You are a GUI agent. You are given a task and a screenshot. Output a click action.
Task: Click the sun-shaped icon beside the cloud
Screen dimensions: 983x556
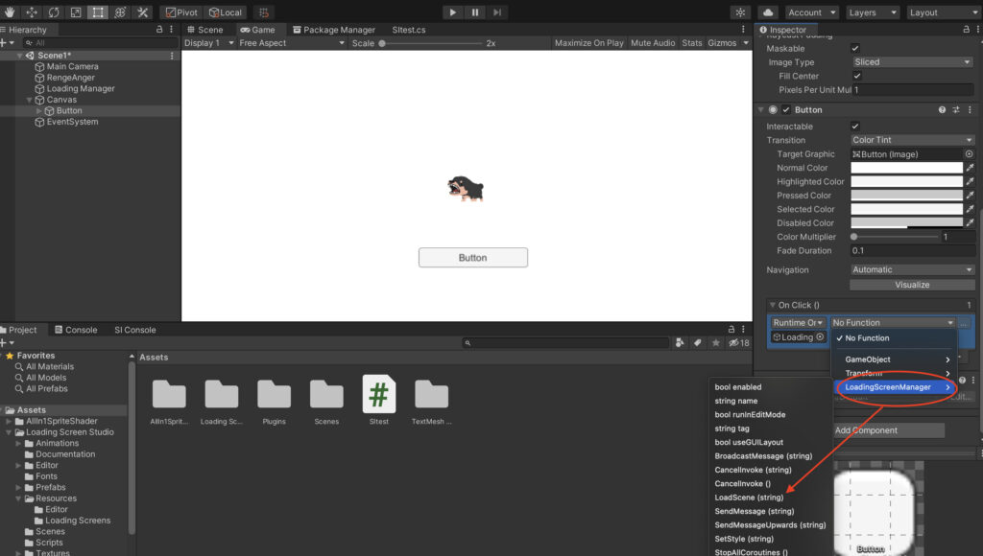click(x=740, y=12)
